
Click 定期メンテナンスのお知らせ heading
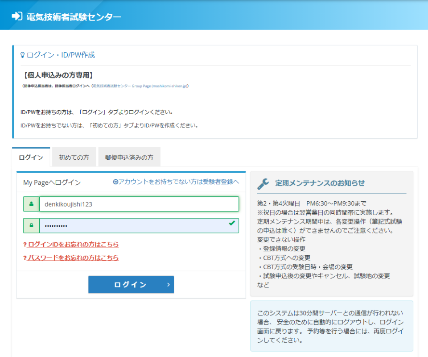point(320,183)
